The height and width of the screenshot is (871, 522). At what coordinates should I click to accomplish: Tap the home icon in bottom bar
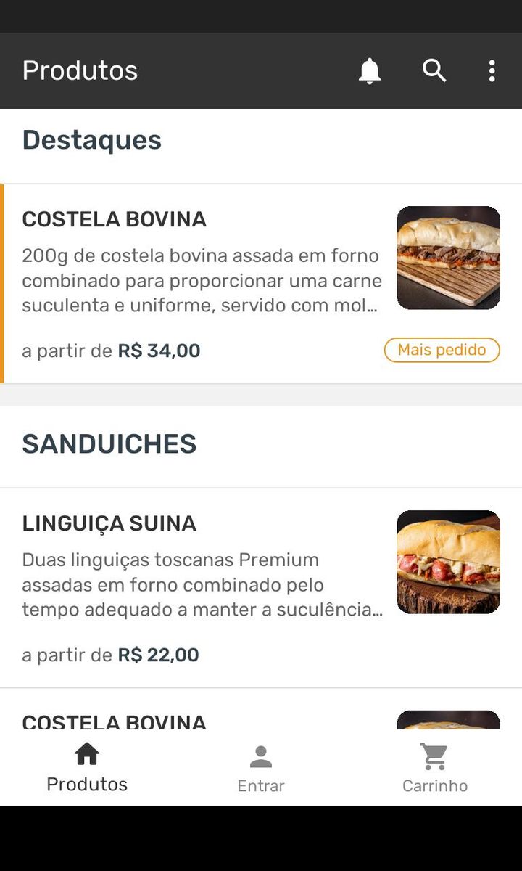coord(87,754)
